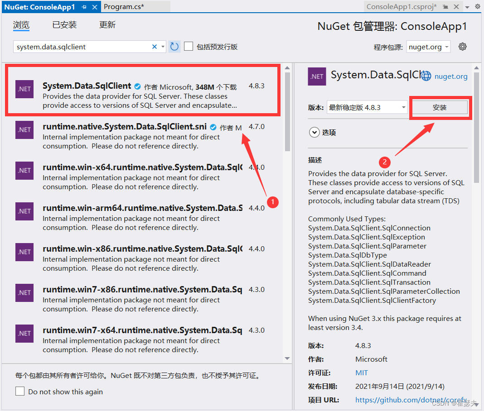Screen dimensions: 484x411
Task: Click the runtime.win-x86 package .NET icon
Action: click(x=24, y=252)
